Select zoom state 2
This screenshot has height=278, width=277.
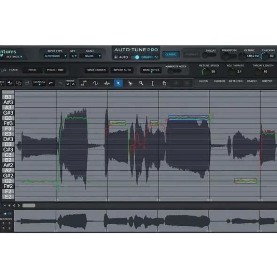pyautogui.click(x=3, y=223)
